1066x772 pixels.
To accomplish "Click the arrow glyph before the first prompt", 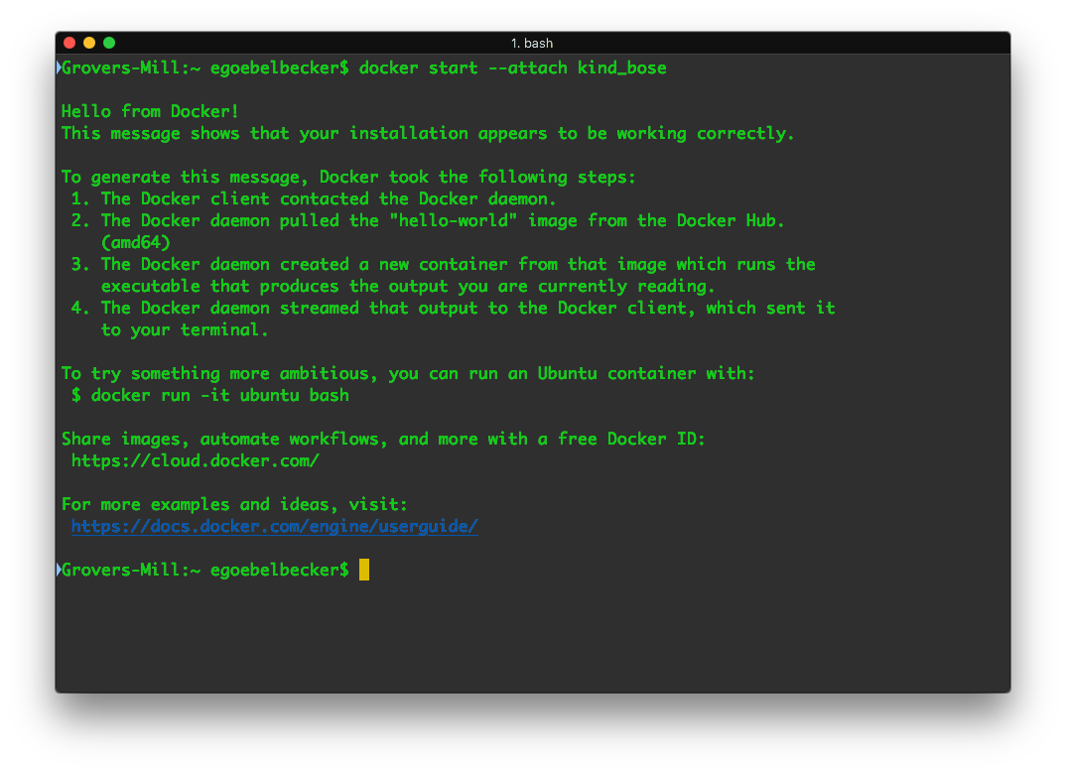I will 58,67.
